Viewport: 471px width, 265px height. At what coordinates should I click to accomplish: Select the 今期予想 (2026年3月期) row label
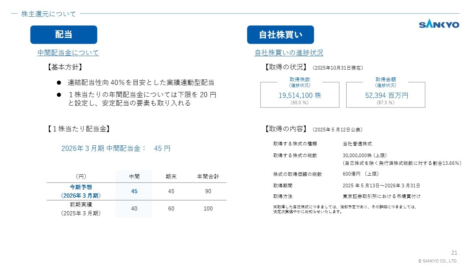coord(81,191)
